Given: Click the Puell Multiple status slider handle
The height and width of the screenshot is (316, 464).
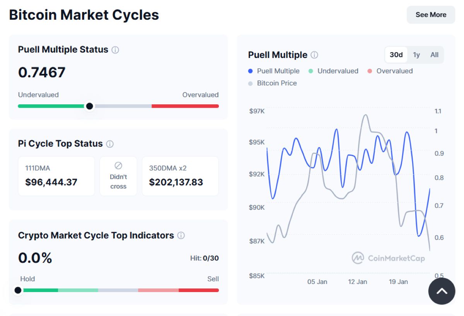Looking at the screenshot, I should click(x=89, y=106).
